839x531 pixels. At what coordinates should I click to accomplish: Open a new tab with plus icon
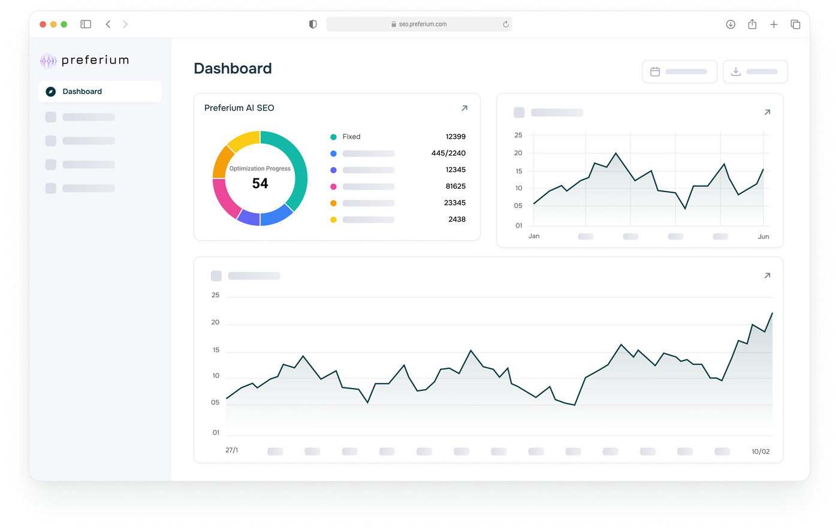click(774, 25)
